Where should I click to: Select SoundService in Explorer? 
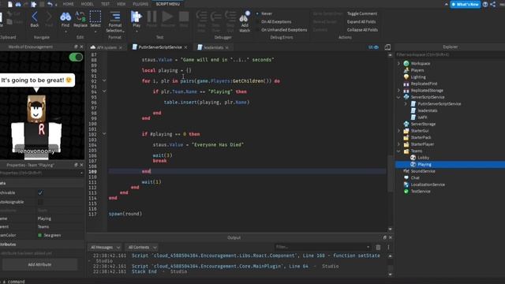[423, 171]
